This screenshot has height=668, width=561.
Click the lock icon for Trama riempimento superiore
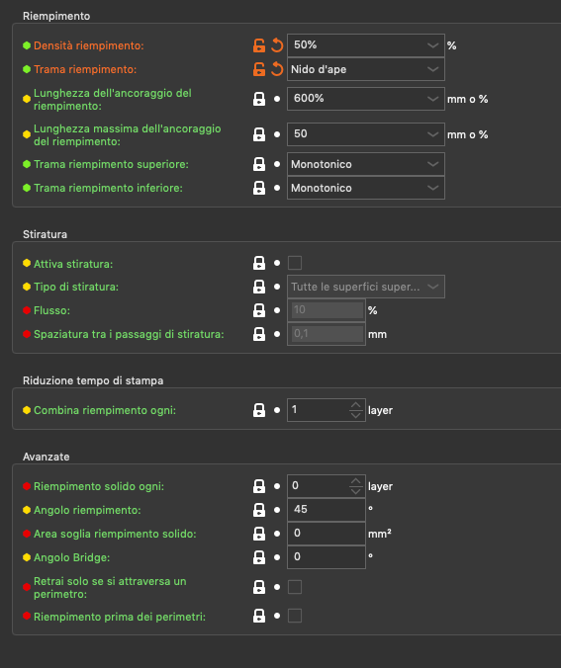click(259, 164)
